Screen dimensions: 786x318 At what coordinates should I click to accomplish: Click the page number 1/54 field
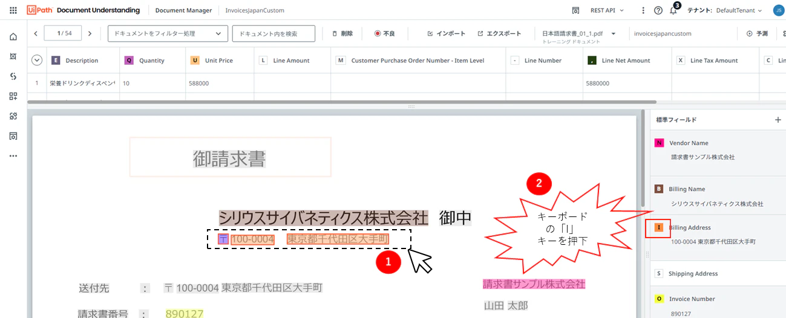[63, 34]
